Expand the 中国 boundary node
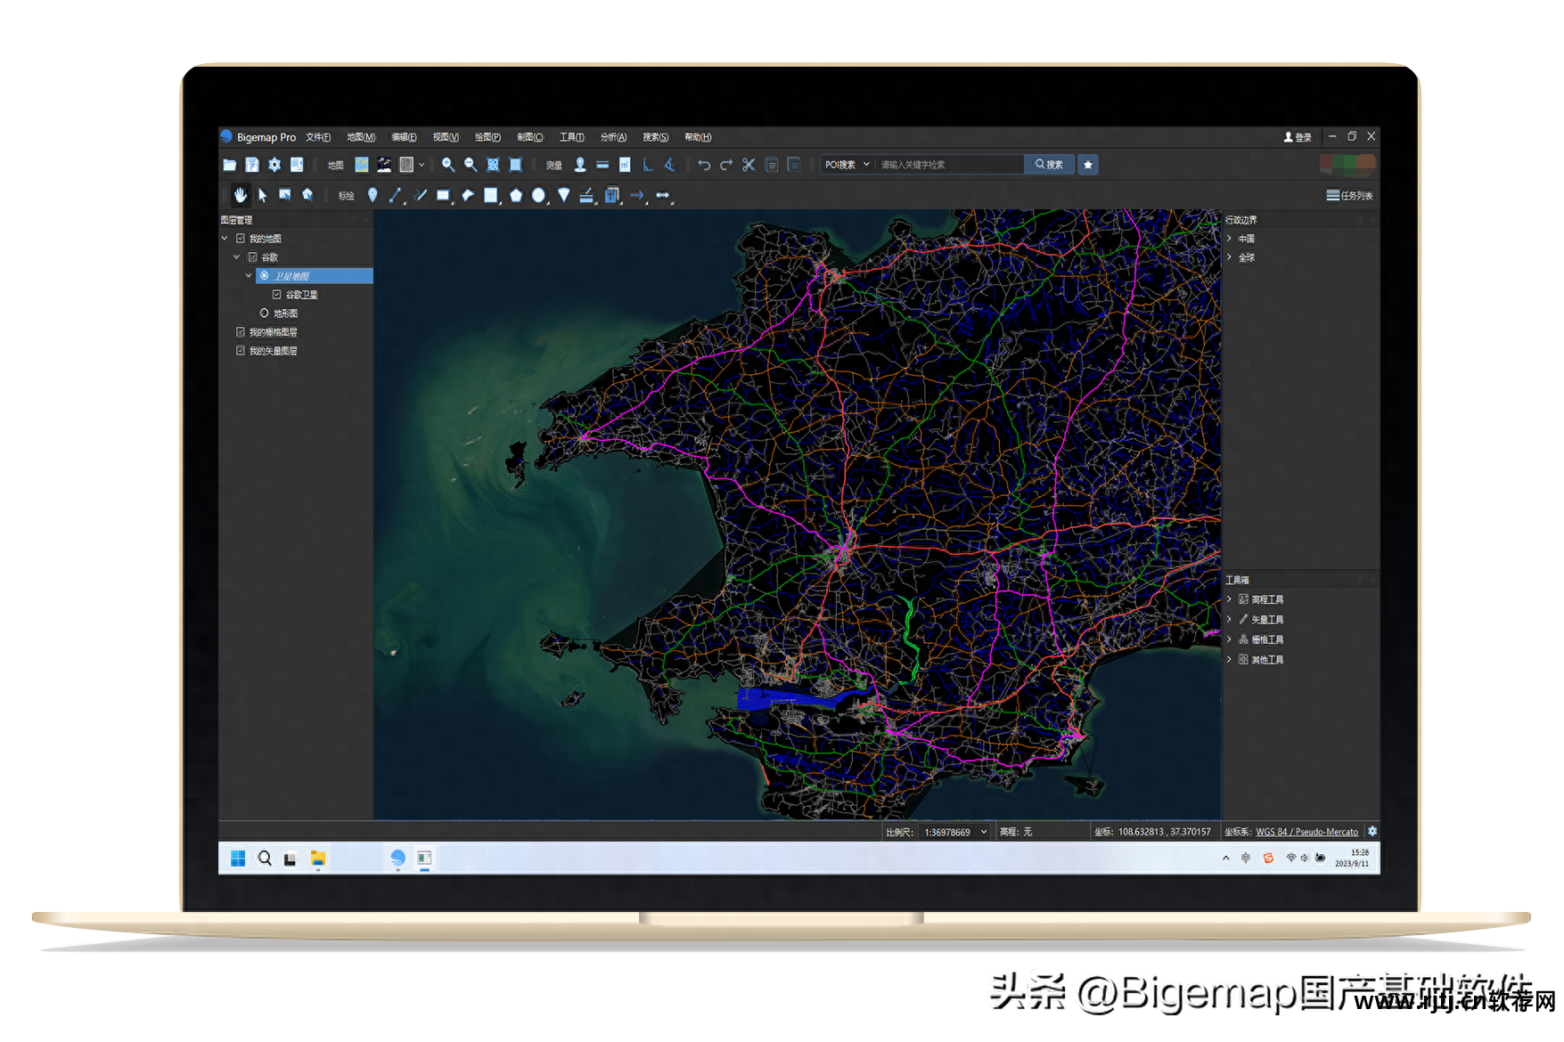1564x1042 pixels. coord(1230,239)
